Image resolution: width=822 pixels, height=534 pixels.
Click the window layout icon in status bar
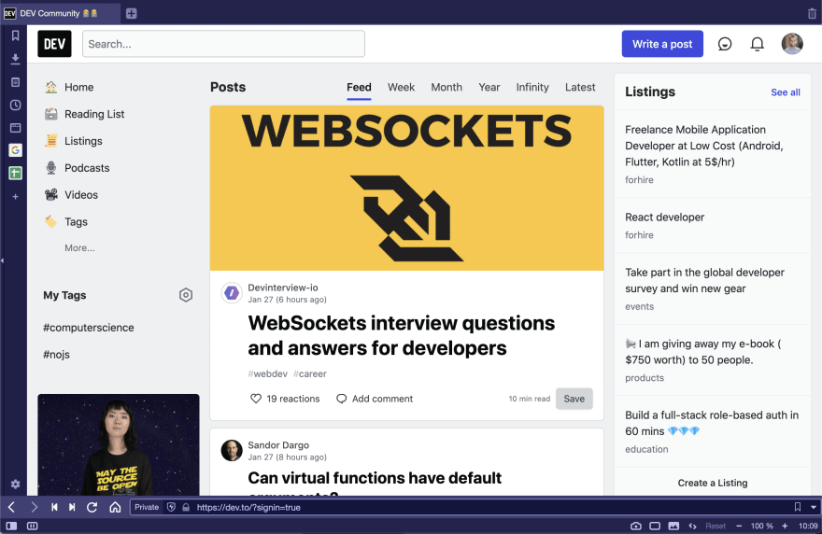click(655, 526)
